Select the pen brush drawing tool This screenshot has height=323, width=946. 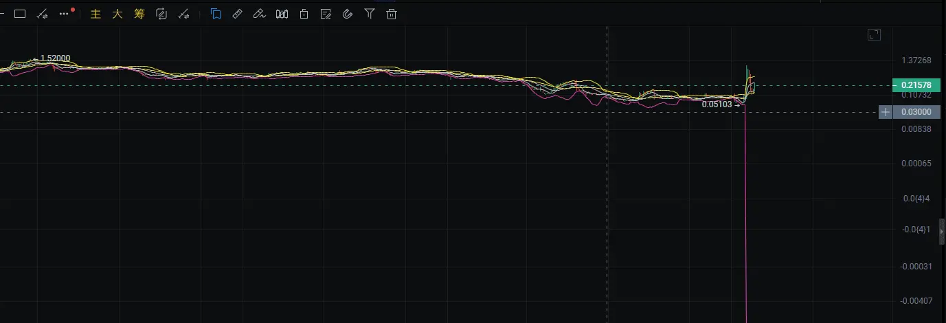[259, 14]
